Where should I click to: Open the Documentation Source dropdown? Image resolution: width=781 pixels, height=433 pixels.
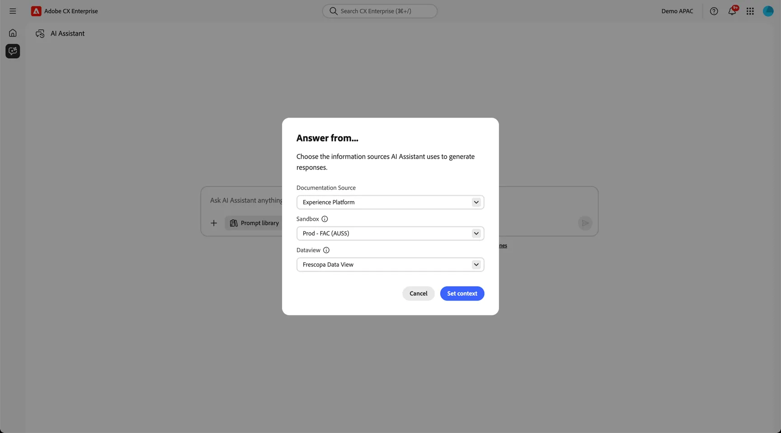tap(390, 202)
